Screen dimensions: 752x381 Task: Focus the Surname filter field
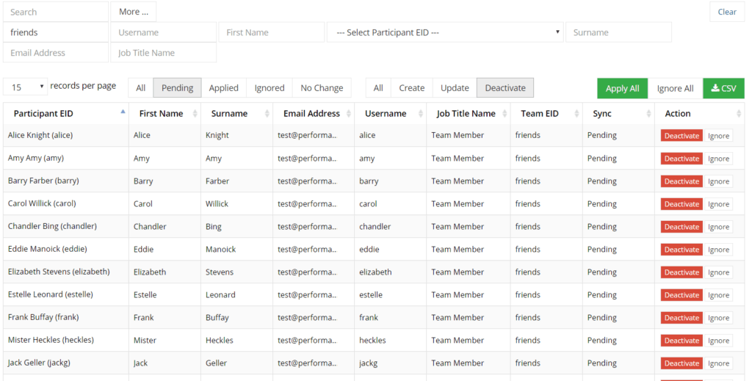[x=618, y=32]
